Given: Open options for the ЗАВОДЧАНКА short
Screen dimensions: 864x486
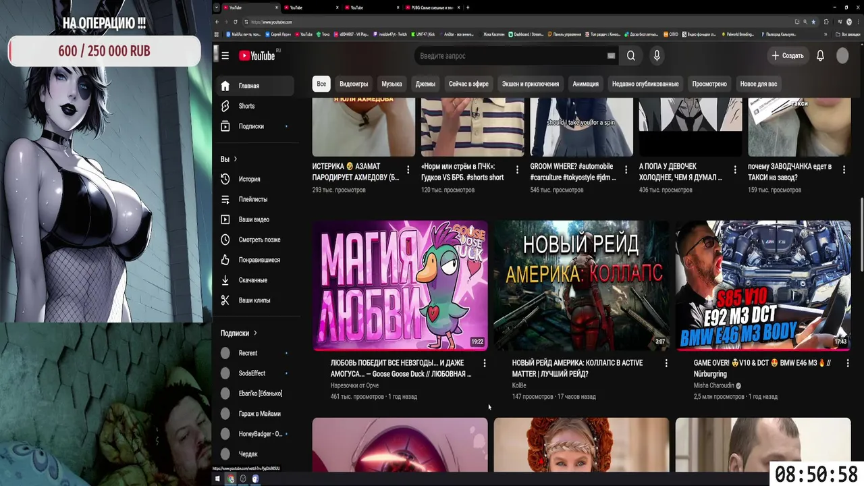Looking at the screenshot, I should click(844, 169).
